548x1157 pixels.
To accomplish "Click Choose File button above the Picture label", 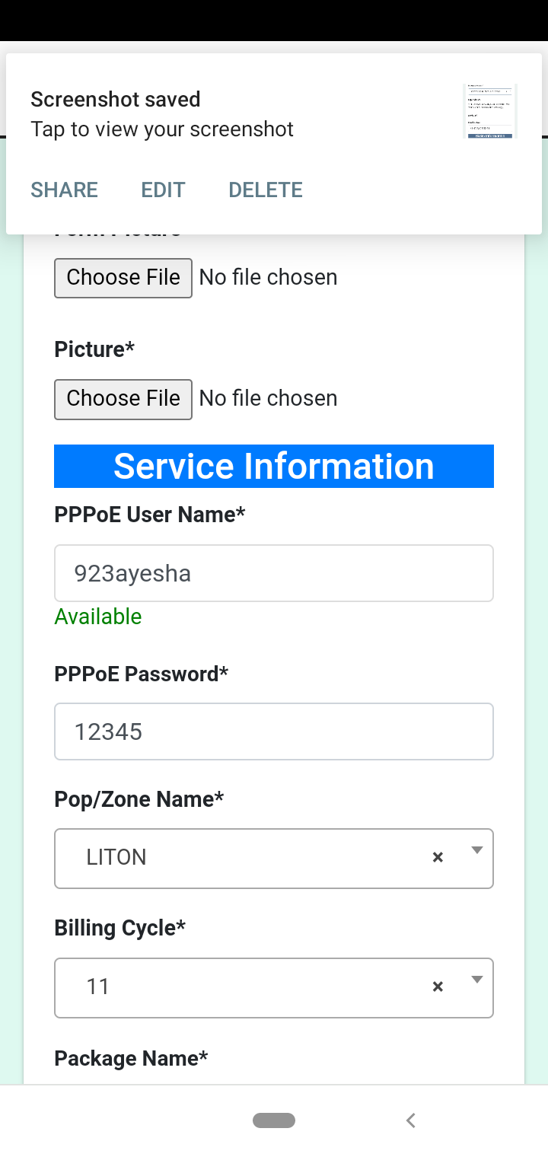I will 123,277.
